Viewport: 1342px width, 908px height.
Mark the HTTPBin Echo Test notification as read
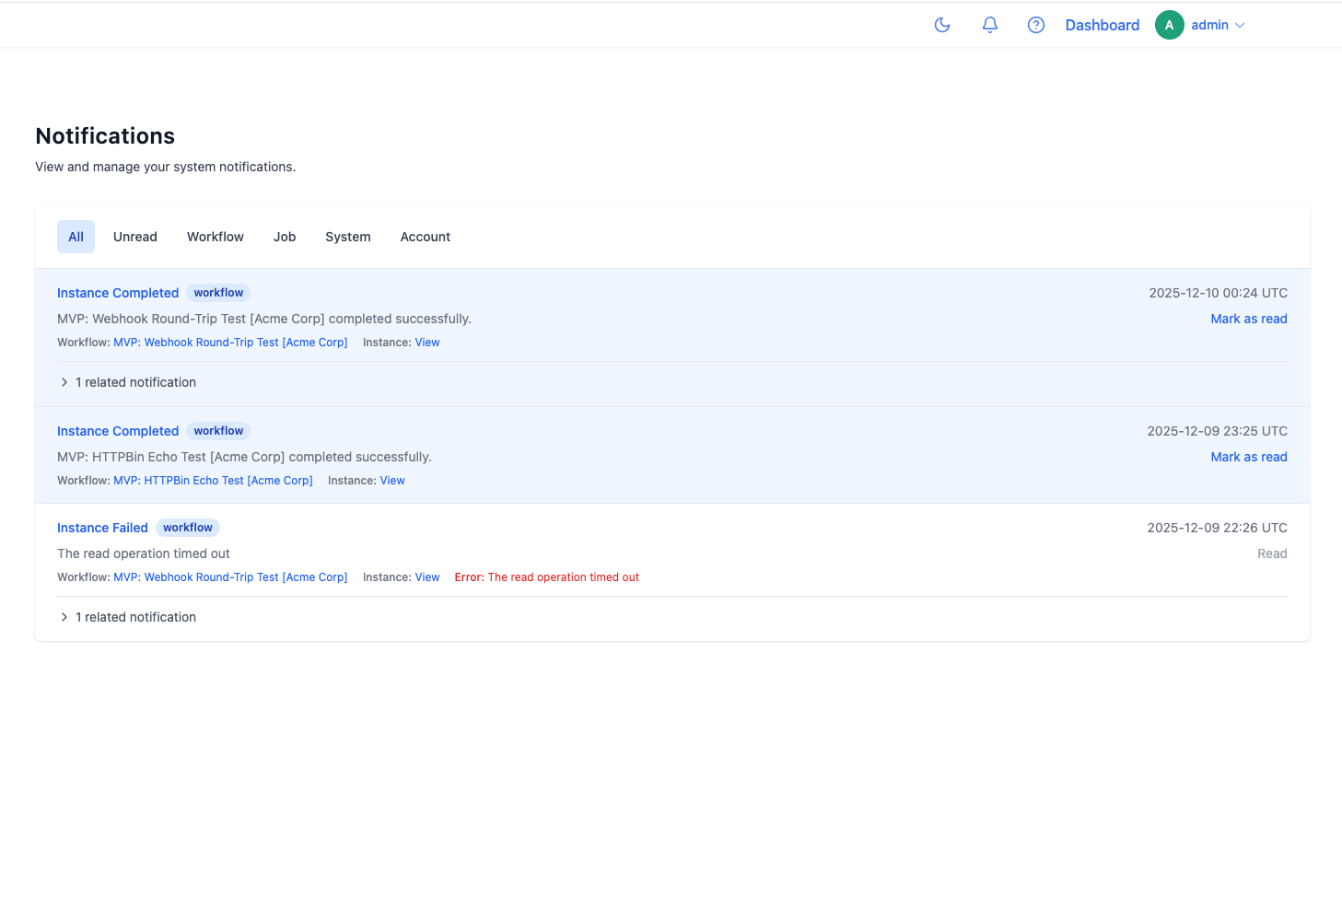1248,457
